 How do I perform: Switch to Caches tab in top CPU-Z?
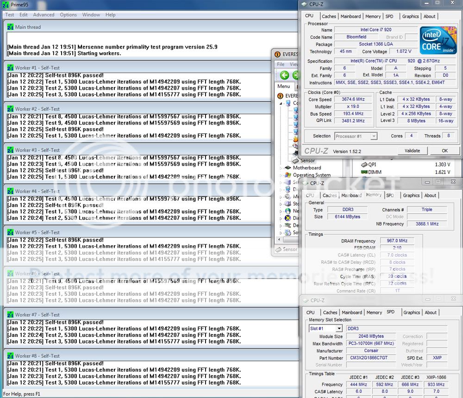[x=329, y=17]
